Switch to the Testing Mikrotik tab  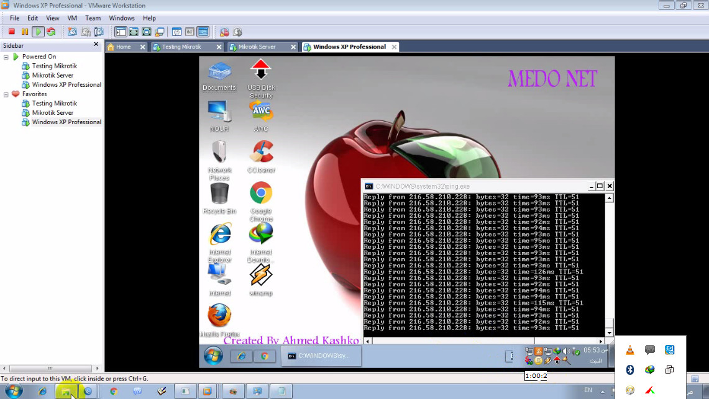(181, 47)
